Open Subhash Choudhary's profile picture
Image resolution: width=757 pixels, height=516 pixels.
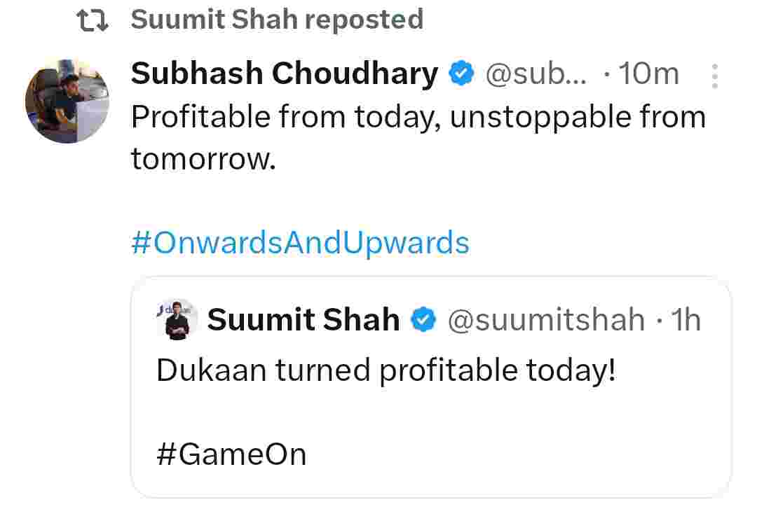pos(67,101)
